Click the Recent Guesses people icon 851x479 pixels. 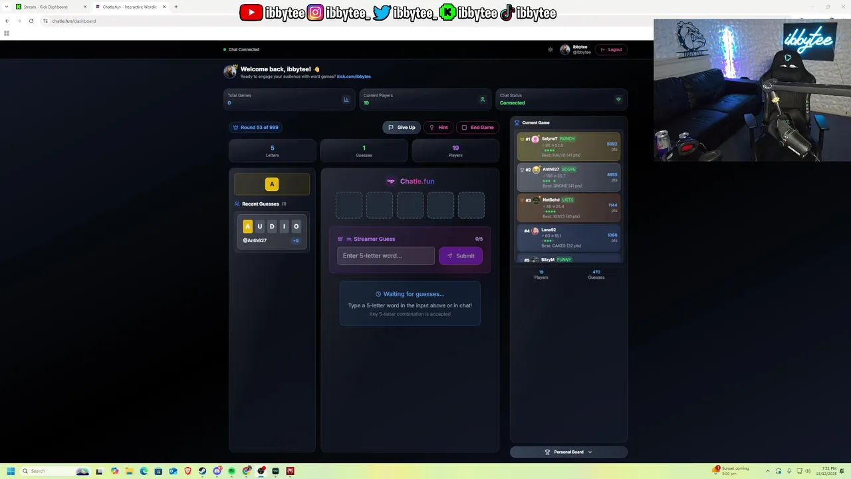[237, 204]
